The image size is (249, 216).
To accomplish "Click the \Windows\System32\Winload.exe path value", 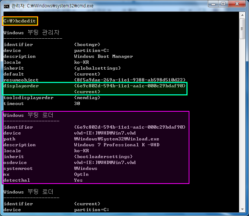I will click(117, 139).
